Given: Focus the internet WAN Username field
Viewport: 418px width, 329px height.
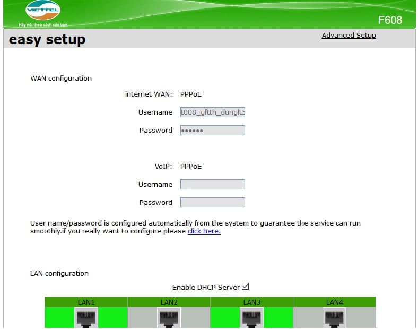Looking at the screenshot, I should pos(212,112).
